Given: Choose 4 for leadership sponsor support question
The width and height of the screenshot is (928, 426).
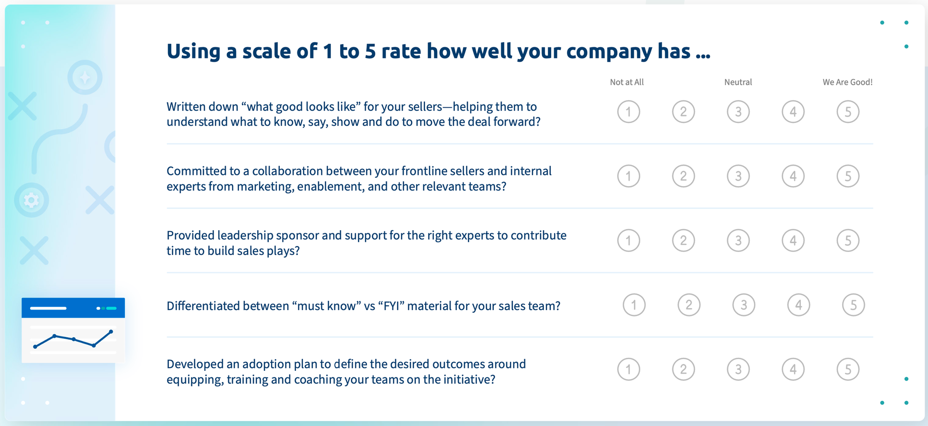Looking at the screenshot, I should [793, 240].
